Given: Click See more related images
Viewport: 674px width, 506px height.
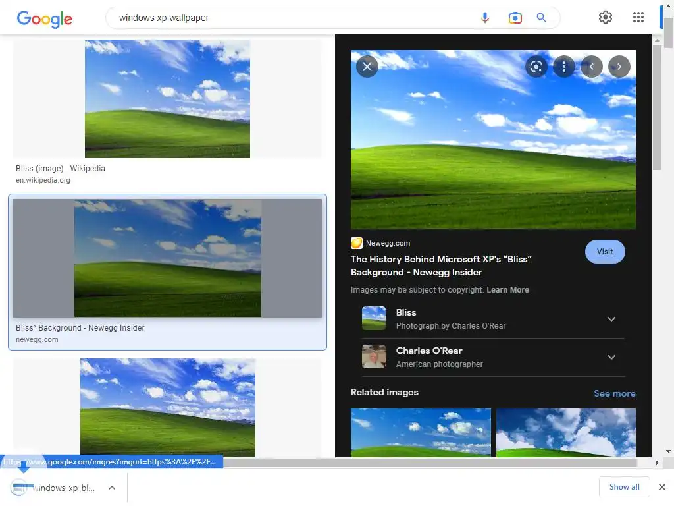Looking at the screenshot, I should [614, 393].
